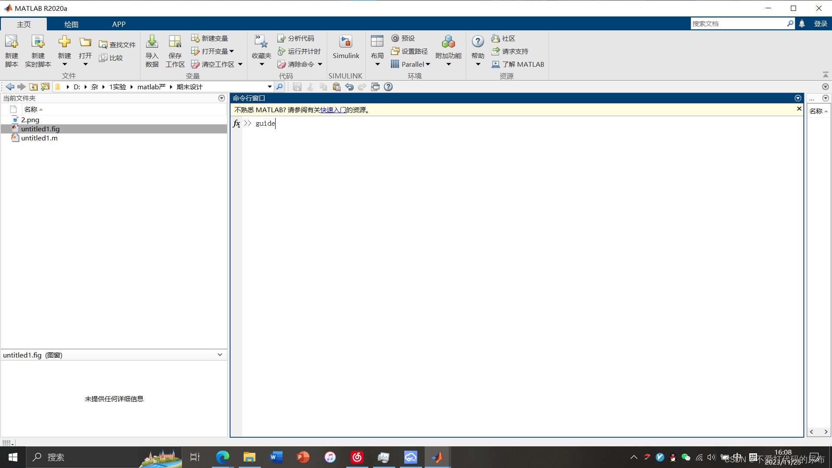
Task: Open Preferences (预设)
Action: (403, 38)
